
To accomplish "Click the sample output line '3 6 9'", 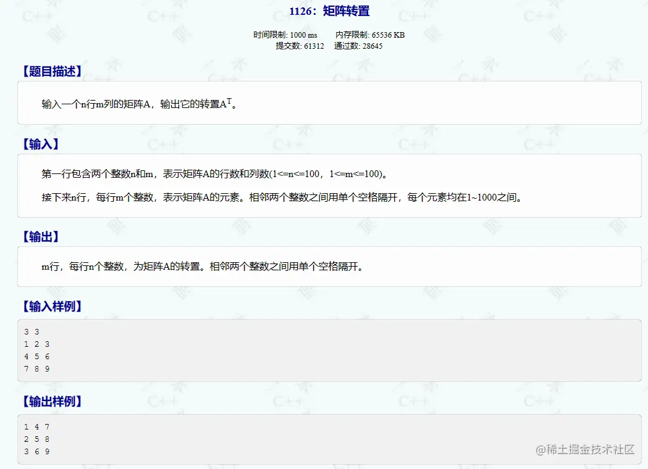I will click(x=37, y=452).
